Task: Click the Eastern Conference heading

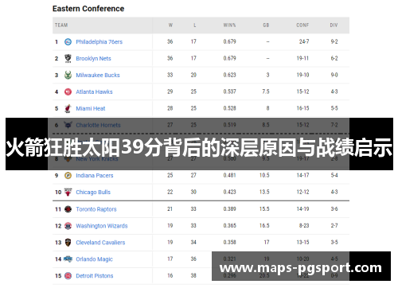Action: [88, 9]
